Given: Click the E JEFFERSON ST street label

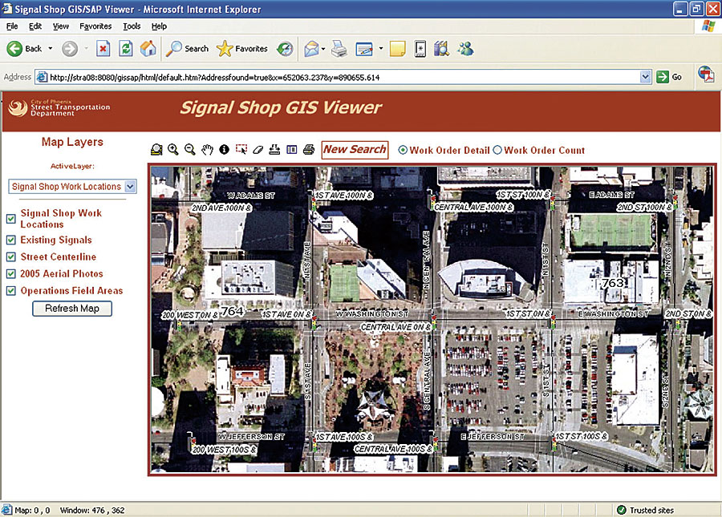Looking at the screenshot, I should [493, 437].
